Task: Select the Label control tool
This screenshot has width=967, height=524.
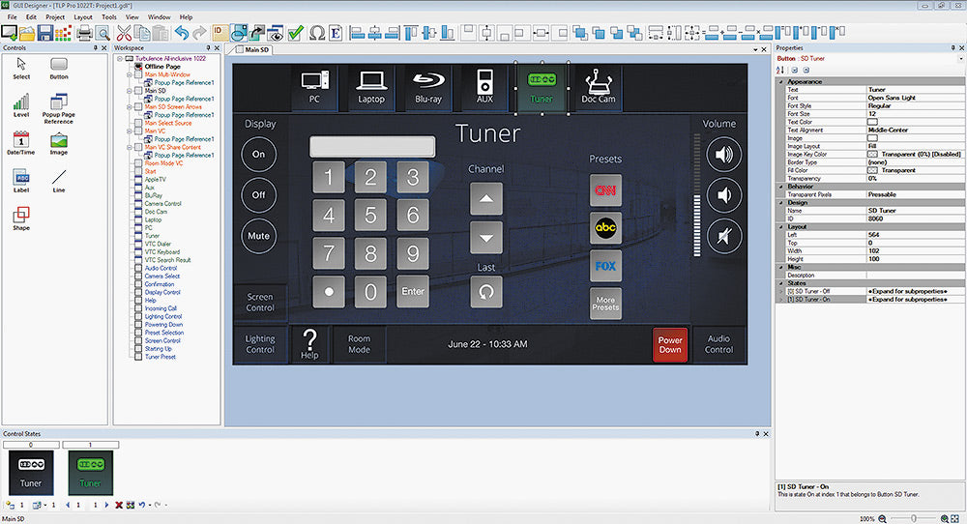Action: [x=21, y=181]
